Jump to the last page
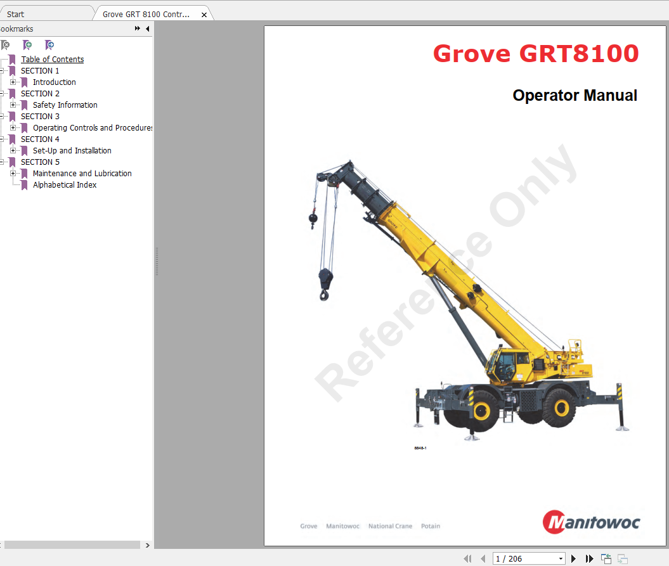The image size is (669, 566). click(x=589, y=558)
